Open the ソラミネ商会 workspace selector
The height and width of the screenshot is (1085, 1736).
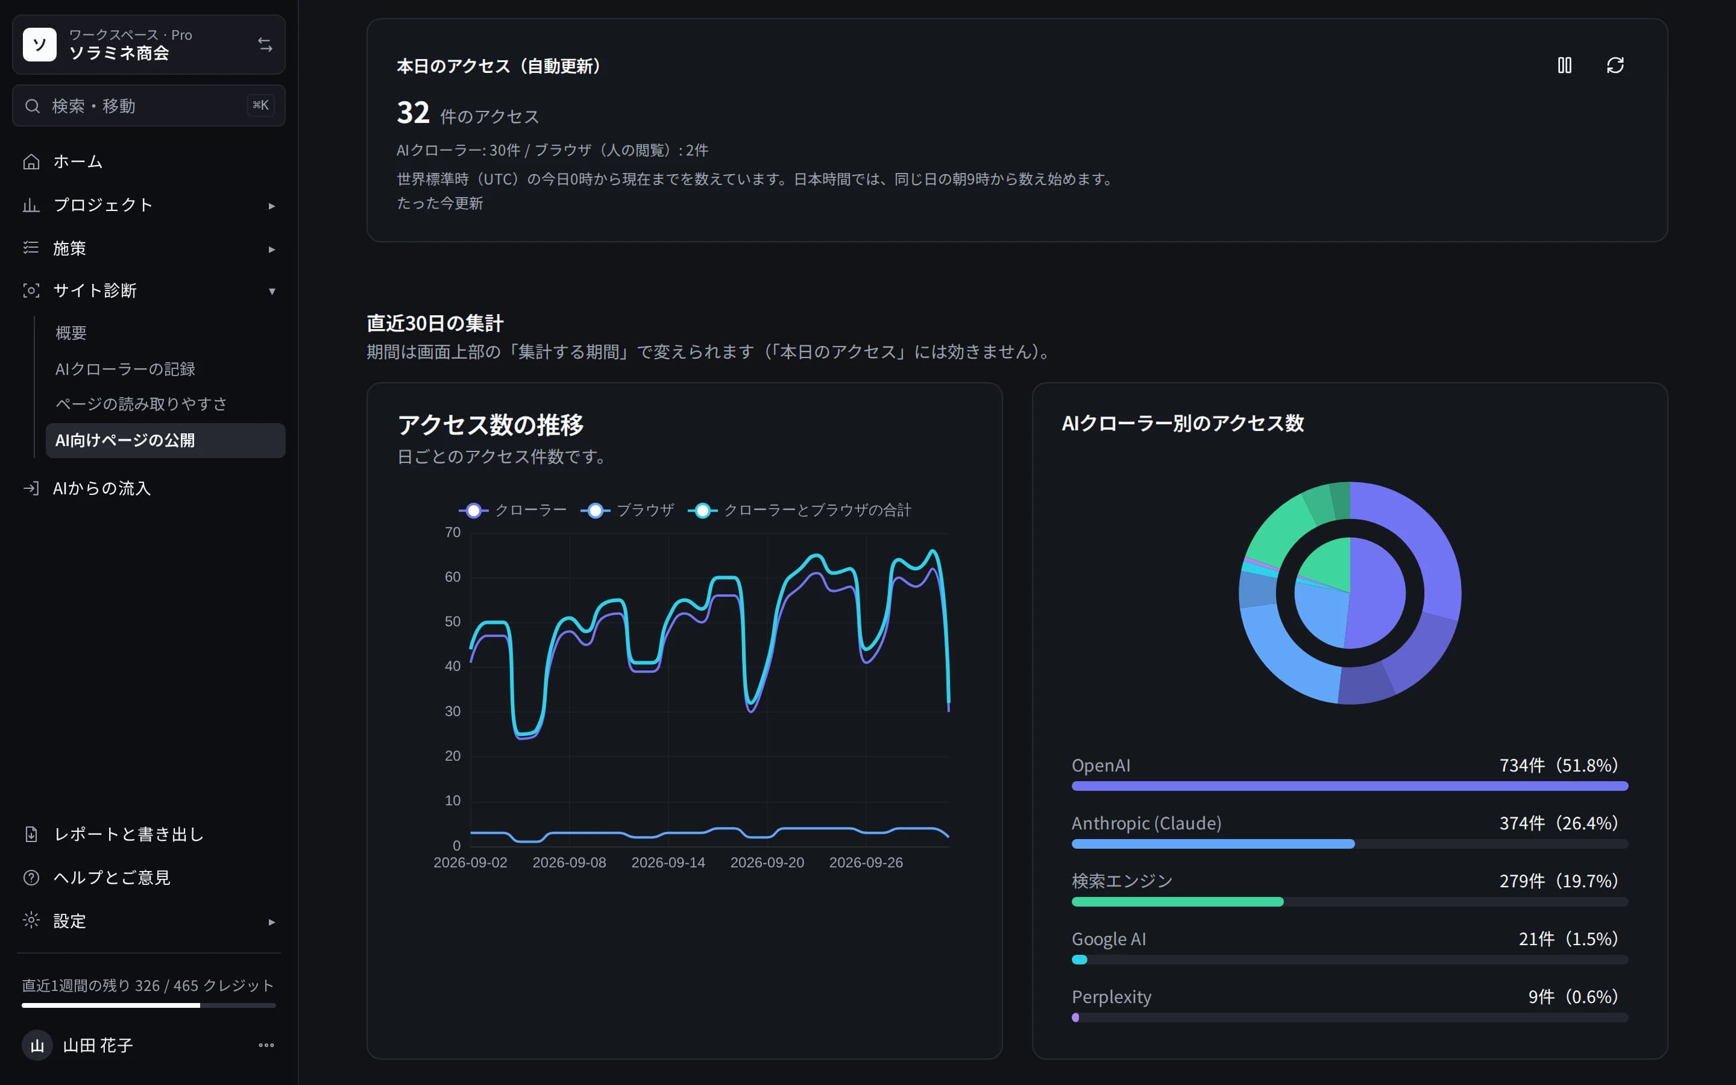(x=148, y=45)
